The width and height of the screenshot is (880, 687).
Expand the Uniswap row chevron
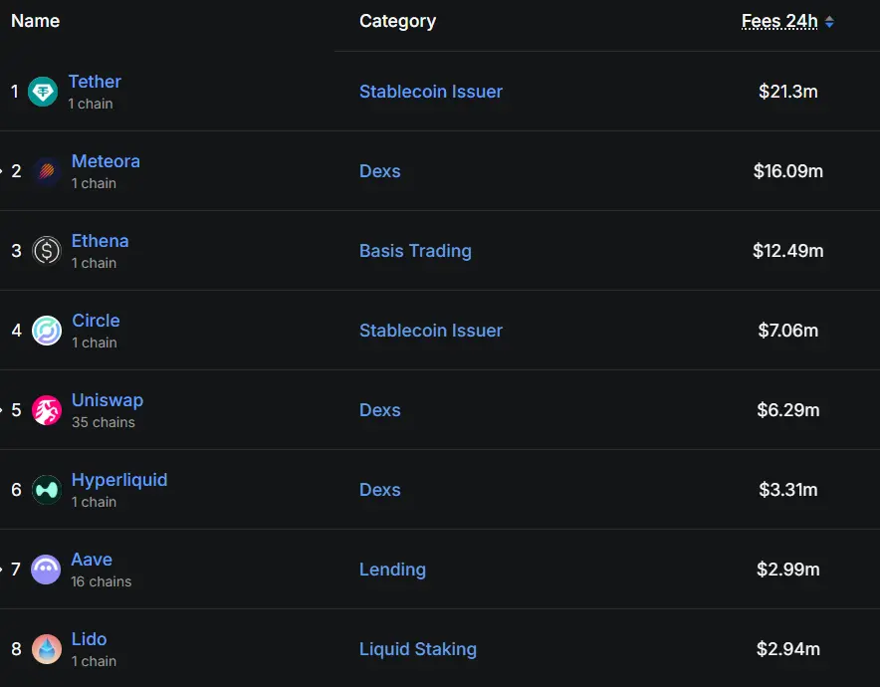click(x=1, y=410)
